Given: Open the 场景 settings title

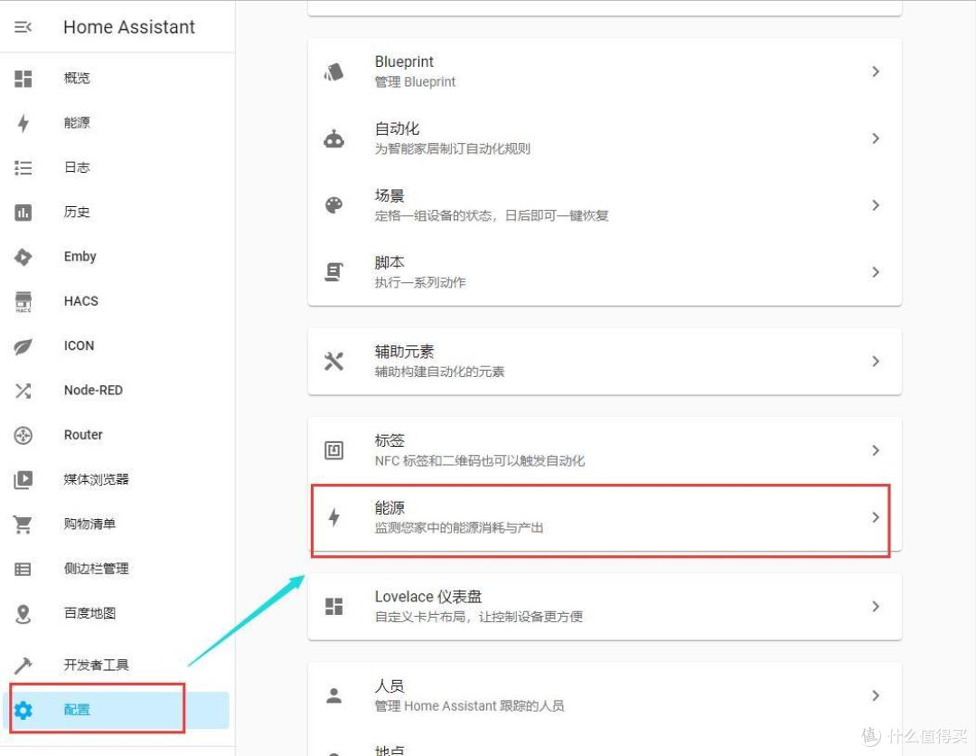Looking at the screenshot, I should click(389, 195).
